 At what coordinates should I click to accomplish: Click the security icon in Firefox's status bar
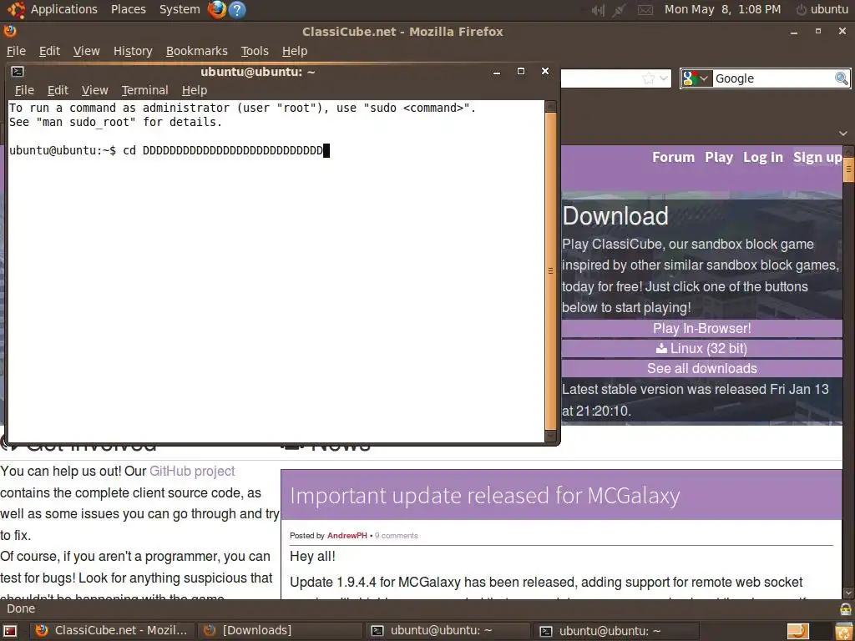[x=845, y=608]
